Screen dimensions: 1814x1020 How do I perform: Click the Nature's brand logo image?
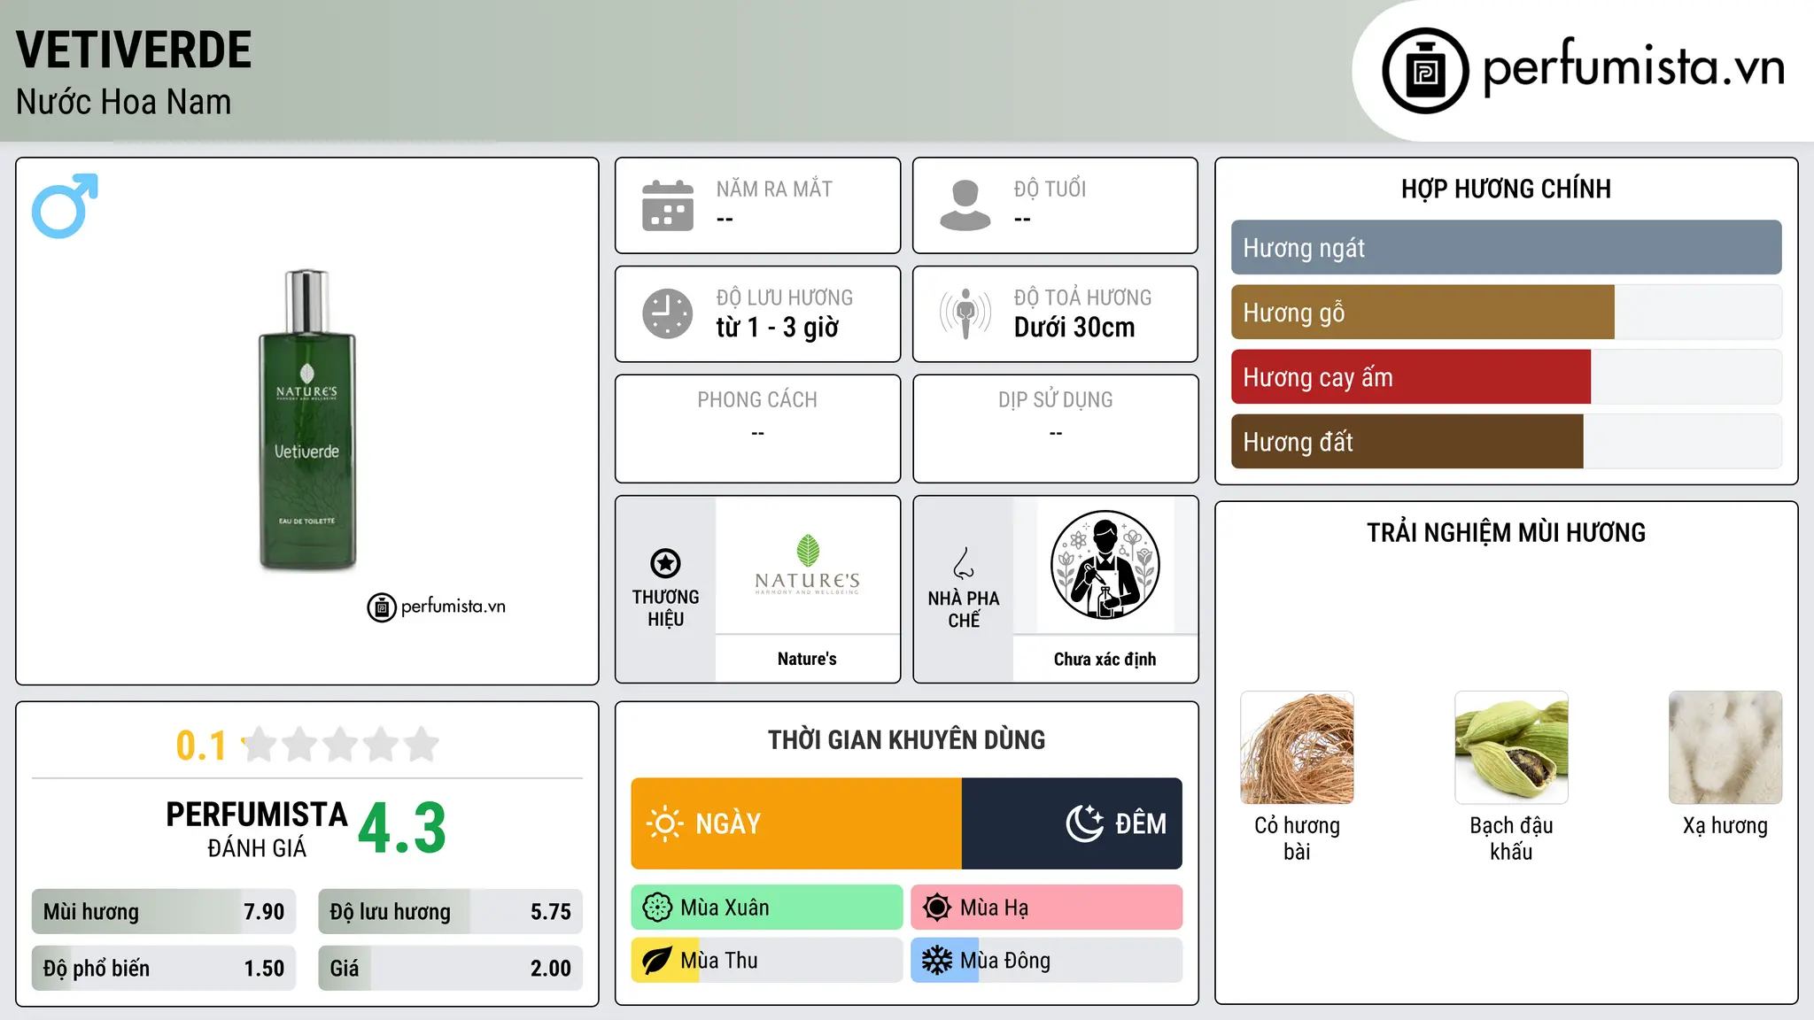pyautogui.click(x=807, y=565)
